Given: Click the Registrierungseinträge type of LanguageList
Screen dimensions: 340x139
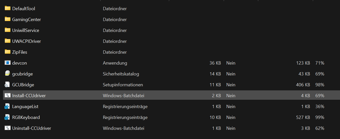Looking at the screenshot, I should point(125,106).
